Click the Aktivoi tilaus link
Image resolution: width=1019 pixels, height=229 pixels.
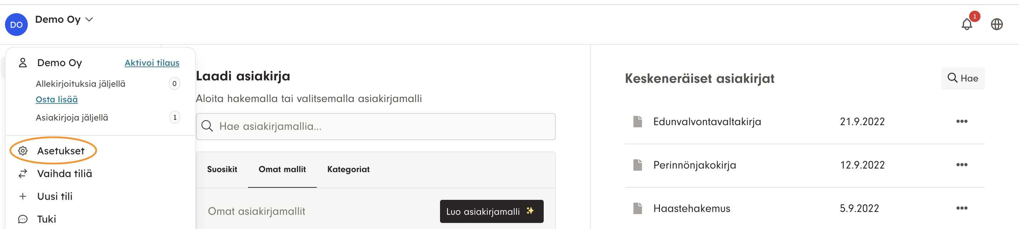[152, 63]
